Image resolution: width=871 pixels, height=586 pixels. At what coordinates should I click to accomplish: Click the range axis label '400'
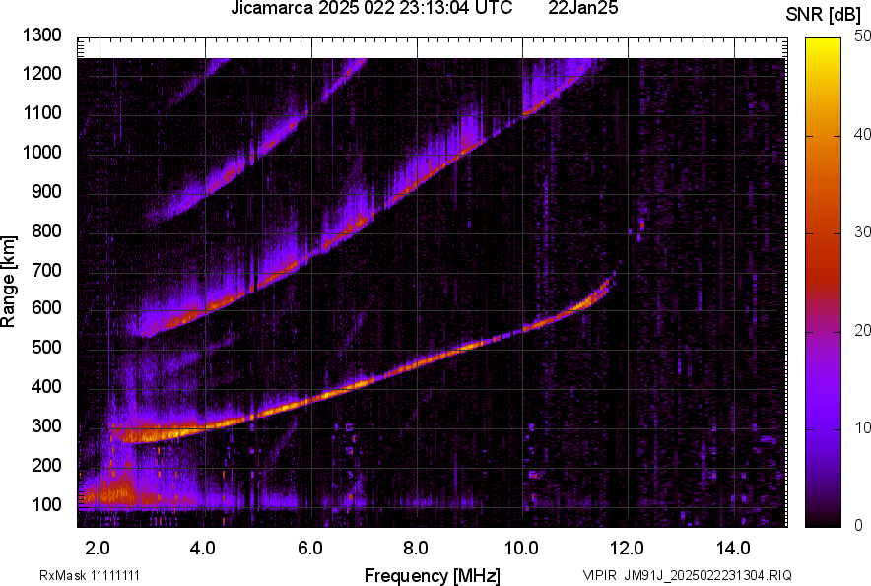tap(46, 386)
